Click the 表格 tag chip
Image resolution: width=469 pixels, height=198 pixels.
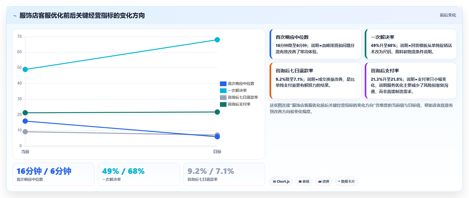pyautogui.click(x=304, y=181)
